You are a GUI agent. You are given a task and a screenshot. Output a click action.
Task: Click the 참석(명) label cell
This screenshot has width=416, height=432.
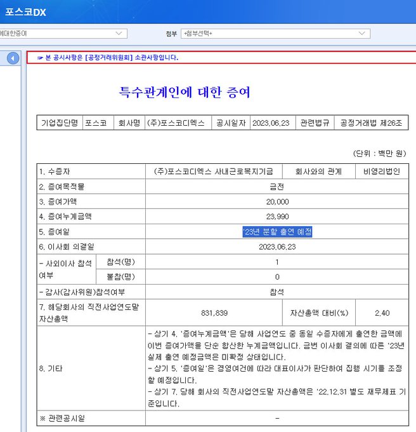click(120, 262)
